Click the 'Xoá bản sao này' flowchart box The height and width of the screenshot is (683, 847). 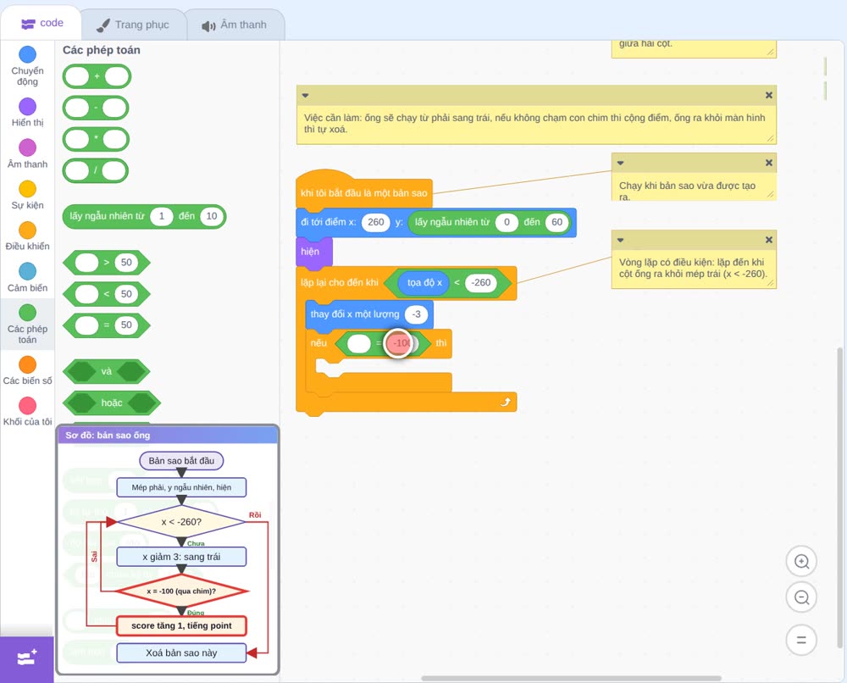[181, 652]
